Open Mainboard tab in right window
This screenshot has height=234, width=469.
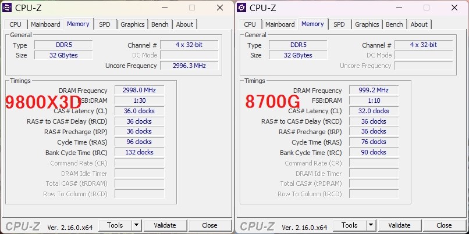pyautogui.click(x=280, y=24)
